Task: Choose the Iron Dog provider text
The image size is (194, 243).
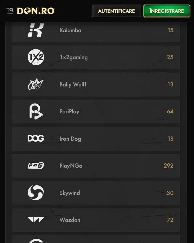Action: [70, 139]
